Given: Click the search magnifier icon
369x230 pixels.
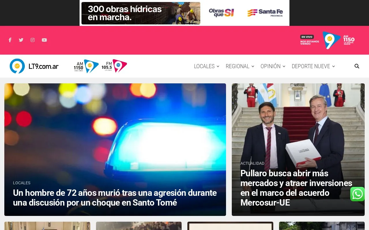Looking at the screenshot, I should pos(357,66).
